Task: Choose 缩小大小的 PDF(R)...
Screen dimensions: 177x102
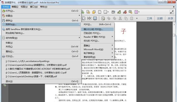Action: coord(98,29)
